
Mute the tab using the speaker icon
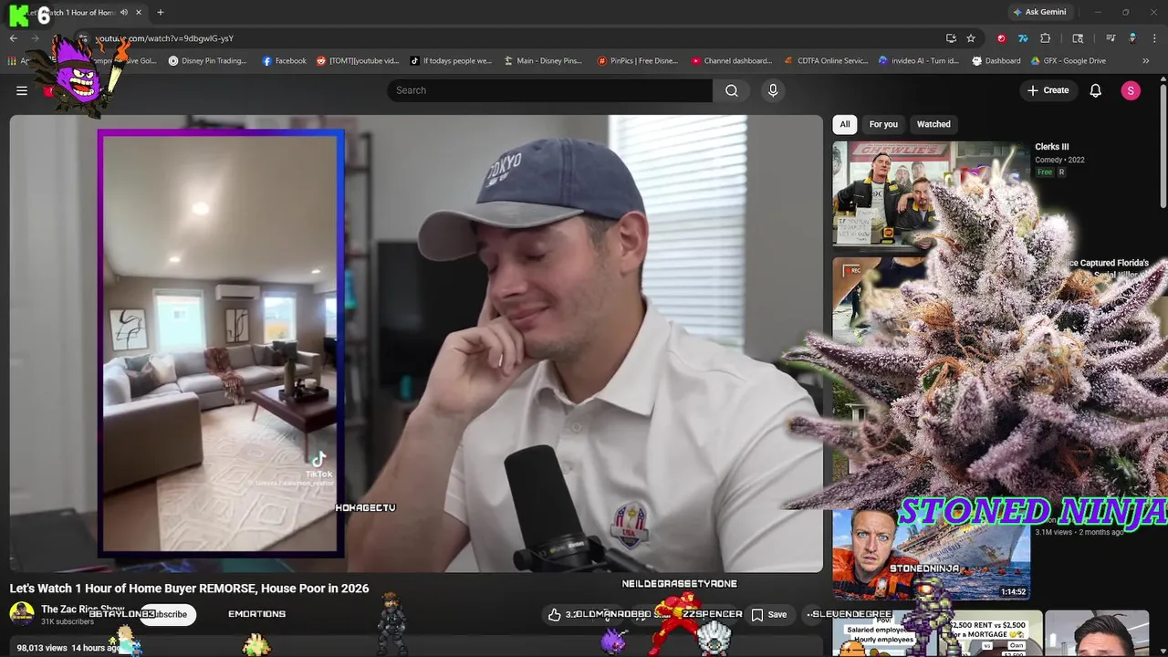tap(124, 13)
